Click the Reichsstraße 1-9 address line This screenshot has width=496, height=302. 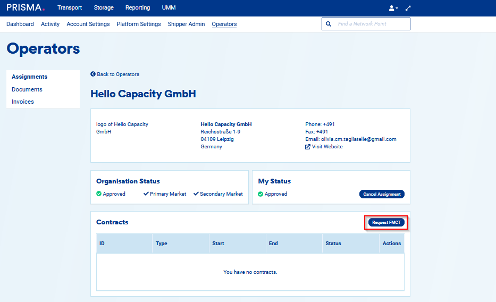tap(221, 131)
